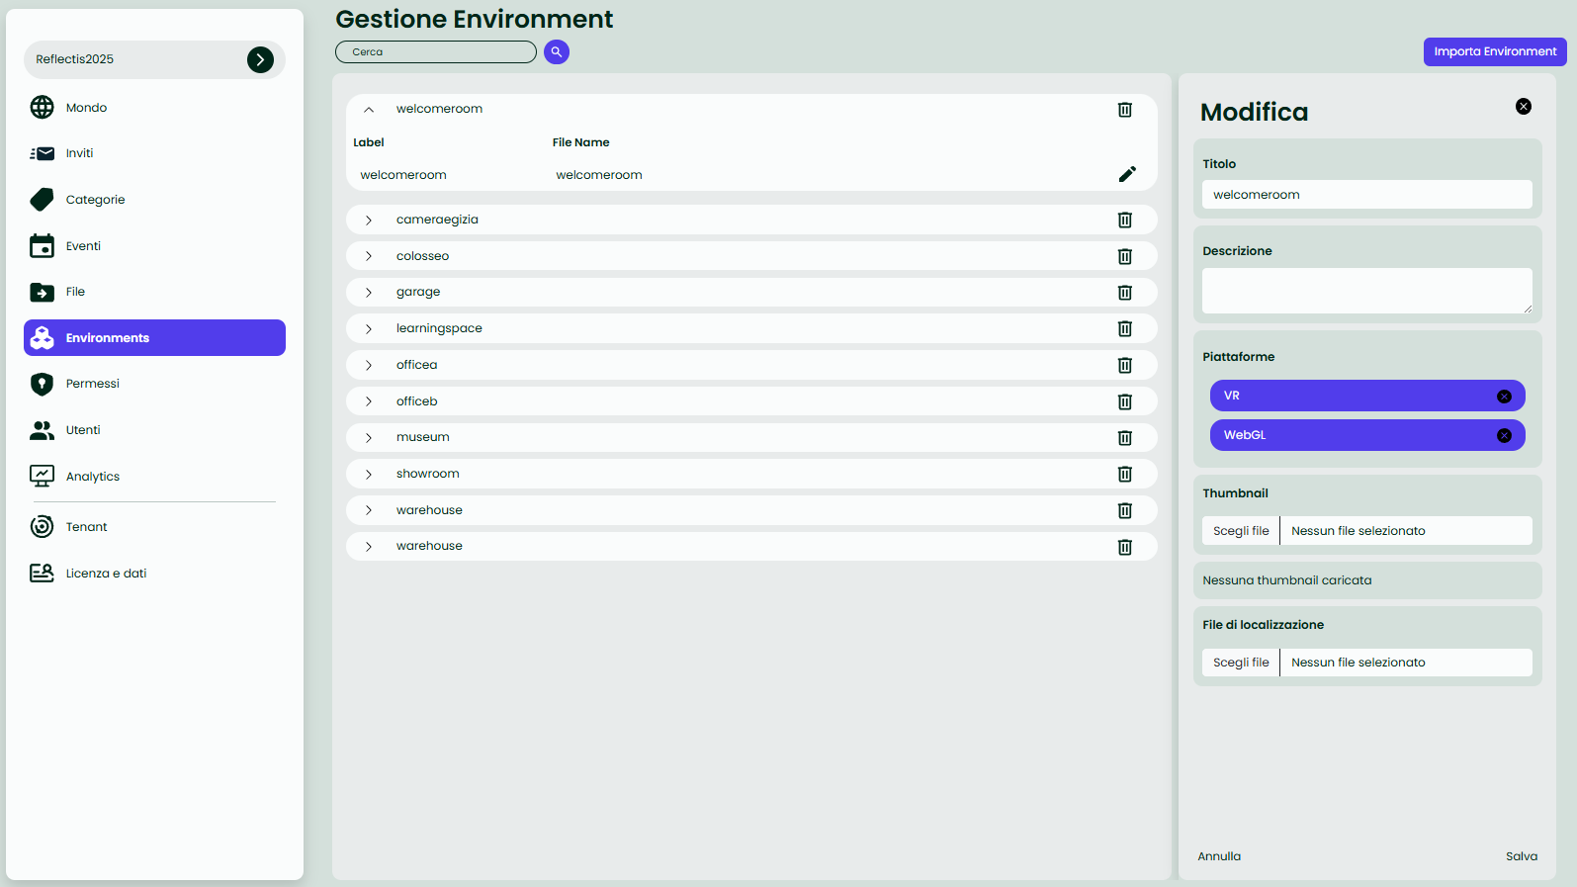Click the Descrizione text area
This screenshot has height=887, width=1577.
pos(1366,291)
